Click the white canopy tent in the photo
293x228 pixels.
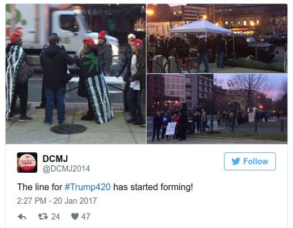[201, 27]
